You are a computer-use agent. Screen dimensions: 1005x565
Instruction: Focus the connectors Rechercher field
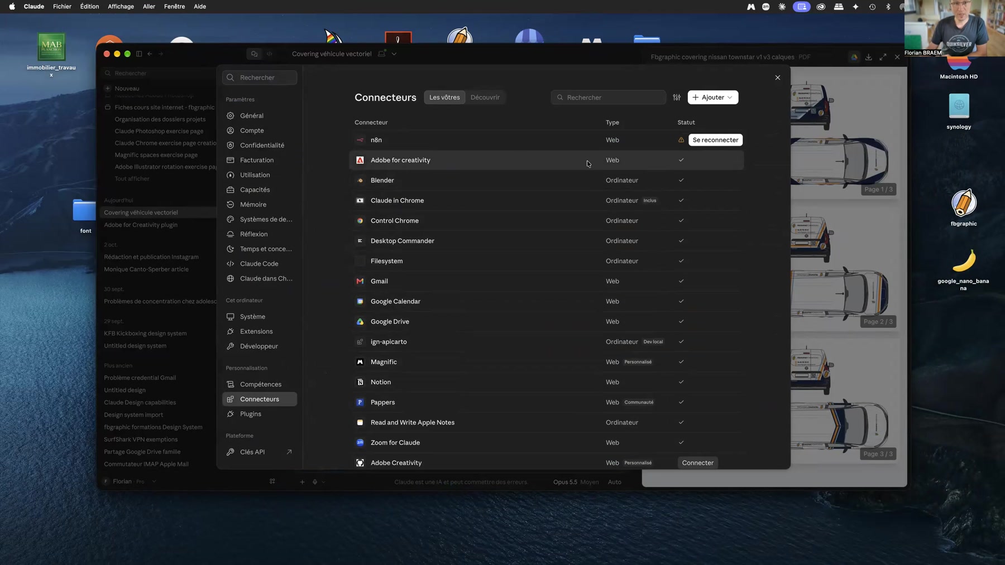[x=608, y=97]
